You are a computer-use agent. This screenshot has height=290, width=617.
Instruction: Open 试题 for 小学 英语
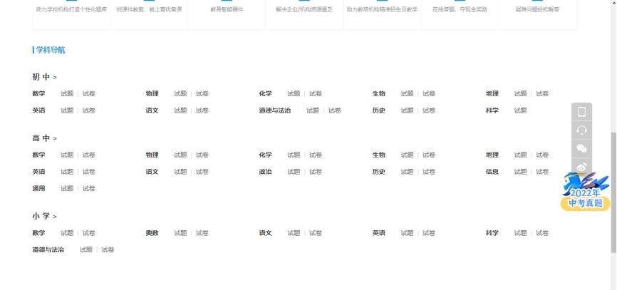point(408,233)
